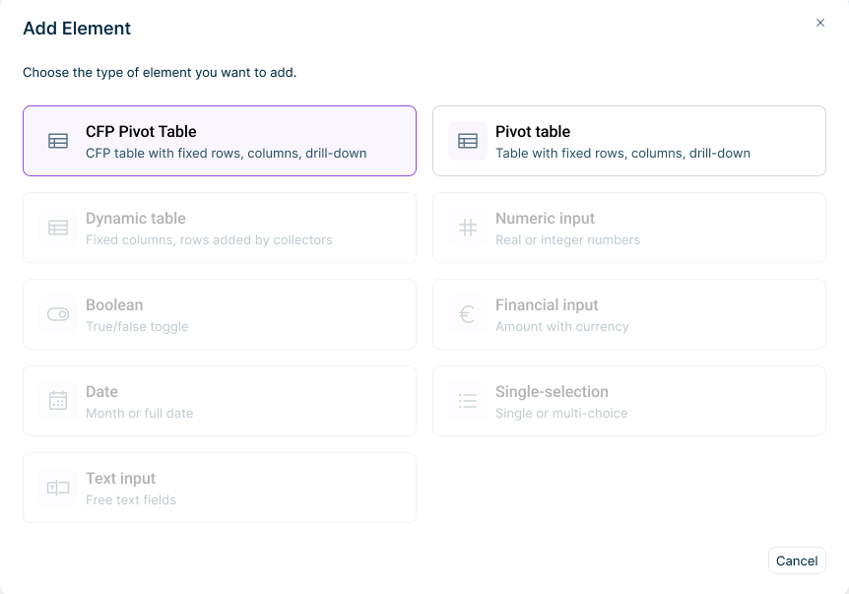Click the Pivot table grid icon
This screenshot has height=594, width=849.
[x=467, y=141]
